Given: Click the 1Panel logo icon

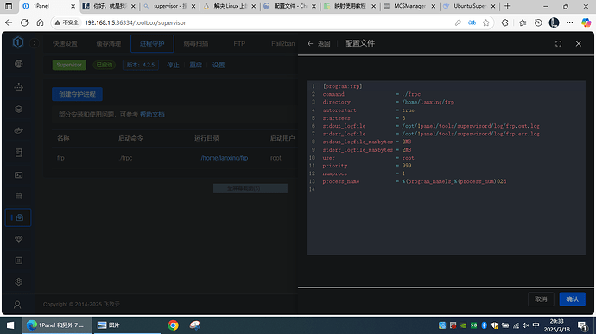Looking at the screenshot, I should 18,42.
